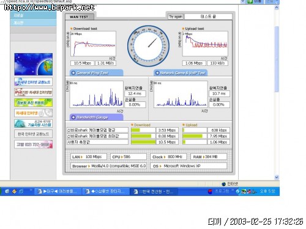This screenshot has width=306, height=229.
Task: Click the download speed 10.5 Mbps field
Action: [x=83, y=64]
